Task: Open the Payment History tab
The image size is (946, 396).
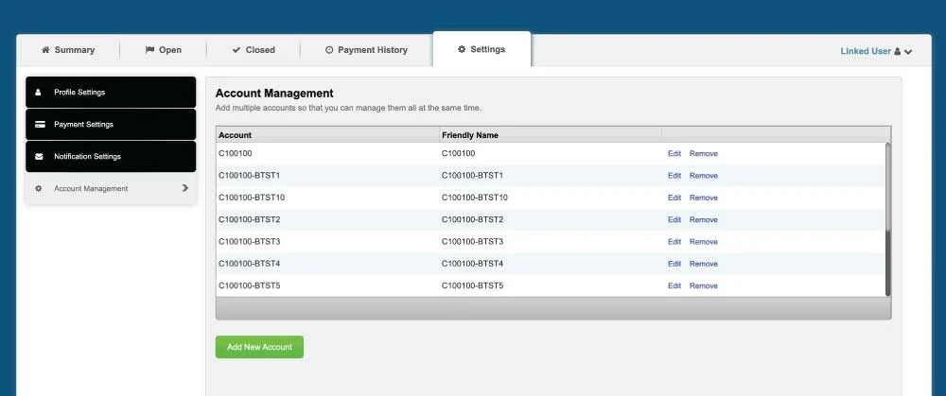Action: (x=366, y=50)
